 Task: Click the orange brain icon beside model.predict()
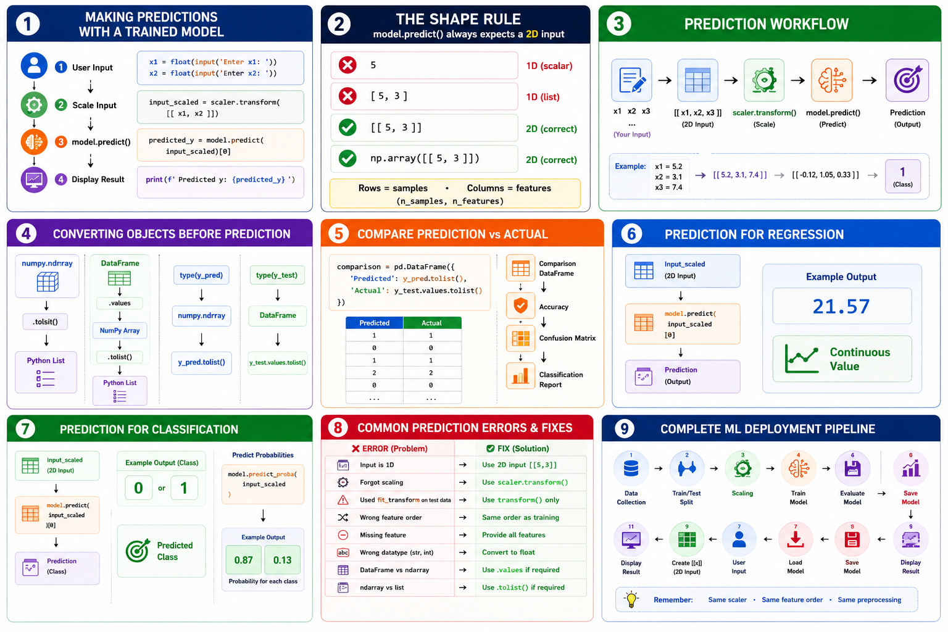(34, 142)
